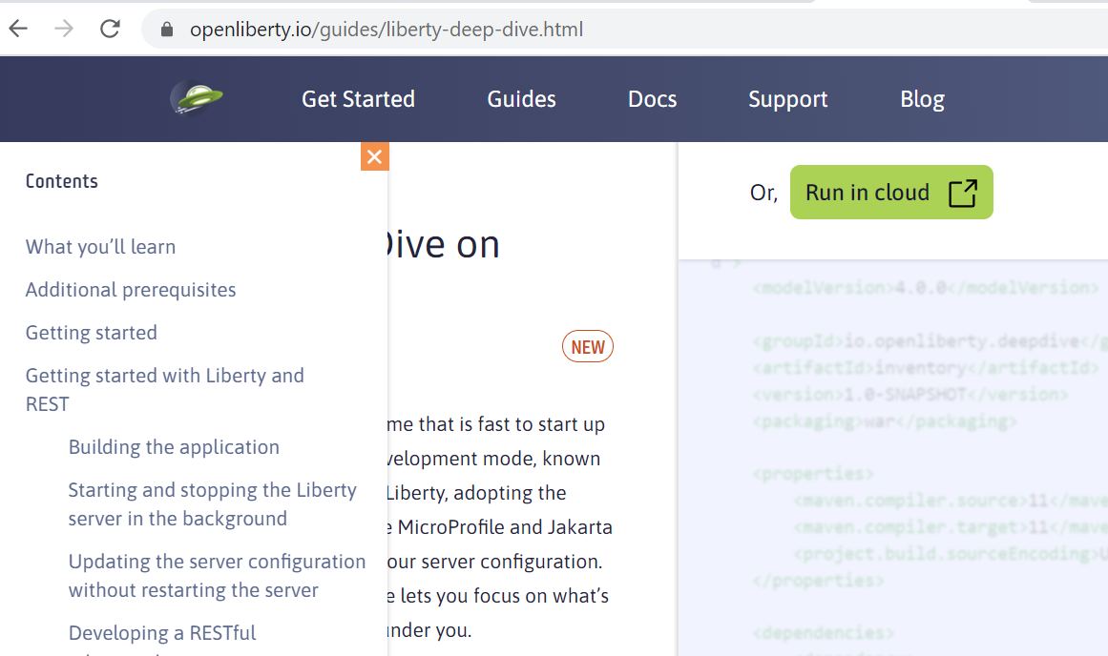Open the Get Started nav item
This screenshot has width=1108, height=656.
[358, 99]
